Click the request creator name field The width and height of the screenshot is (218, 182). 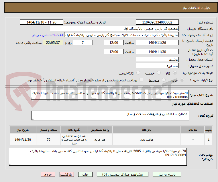pos(121,35)
